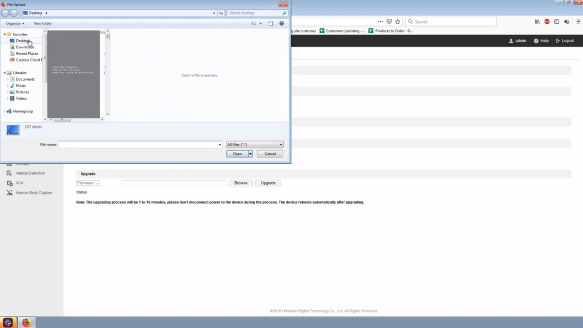Collapse the Favorites tree group
The image size is (583, 328).
pyautogui.click(x=5, y=34)
